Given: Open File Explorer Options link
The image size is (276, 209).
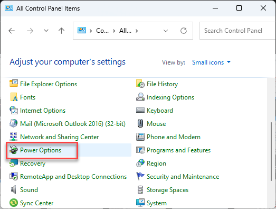Looking at the screenshot, I should pyautogui.click(x=49, y=84).
